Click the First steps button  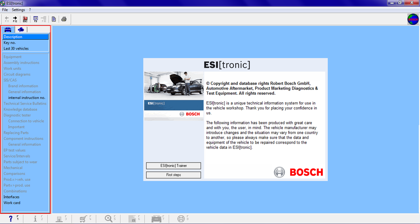174,175
